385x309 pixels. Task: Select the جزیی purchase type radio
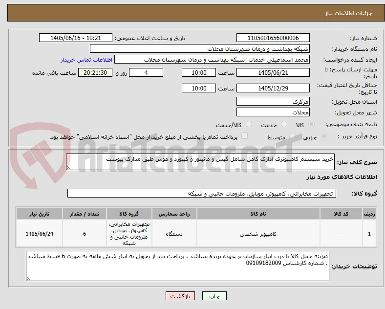coord(324,136)
